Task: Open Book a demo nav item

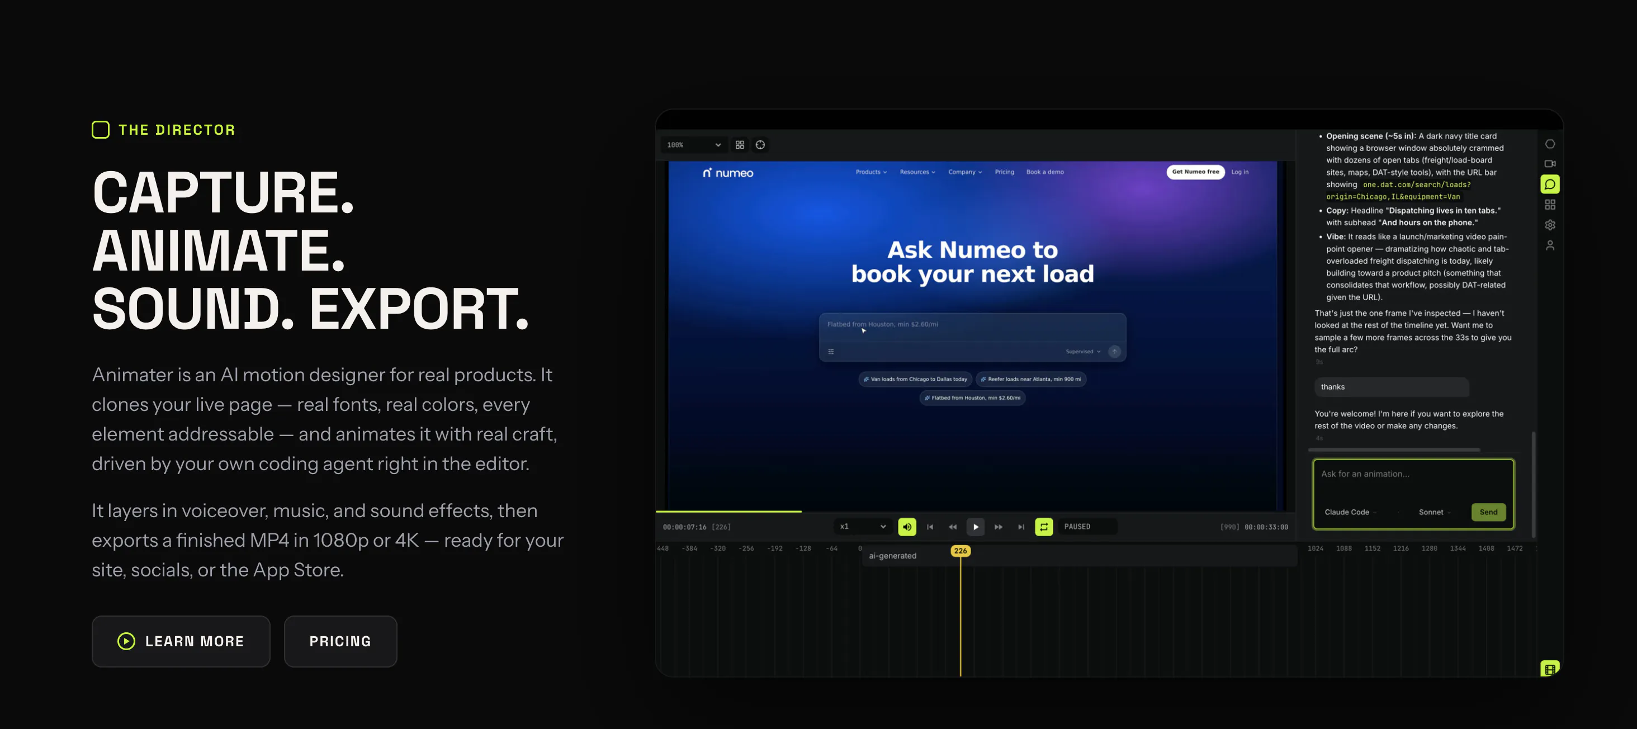Action: click(1045, 172)
